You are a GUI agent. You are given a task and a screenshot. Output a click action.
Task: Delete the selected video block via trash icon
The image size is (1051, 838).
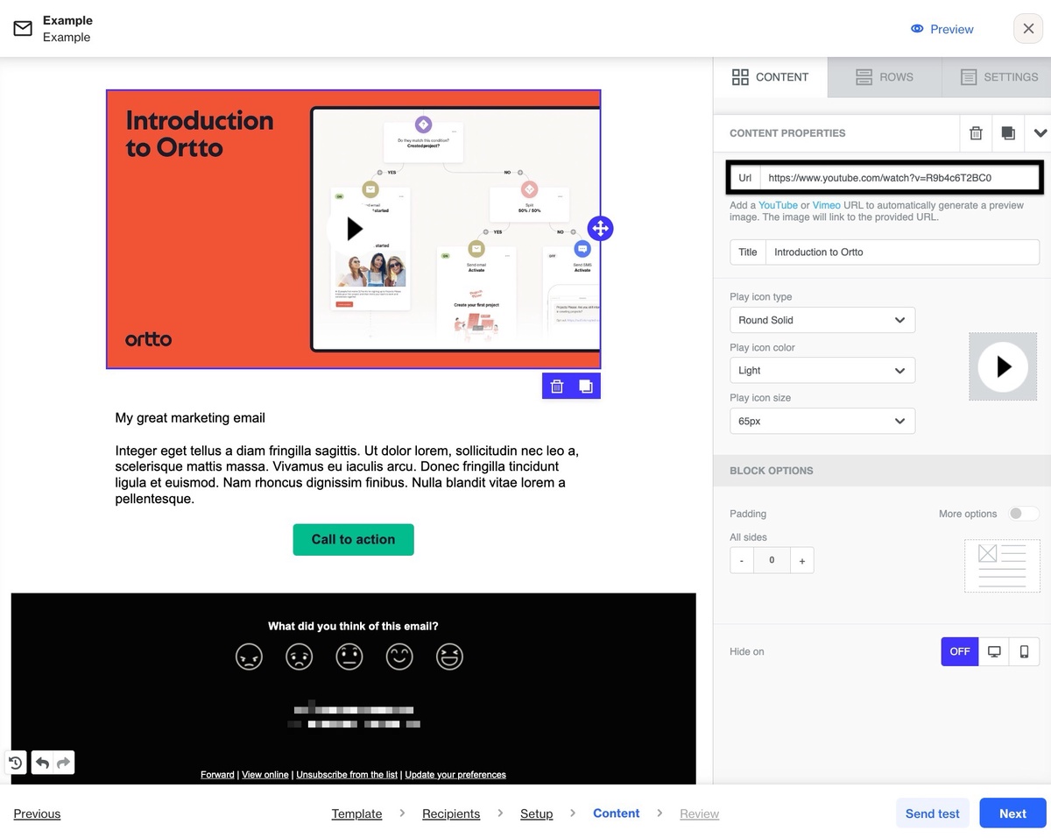[557, 386]
